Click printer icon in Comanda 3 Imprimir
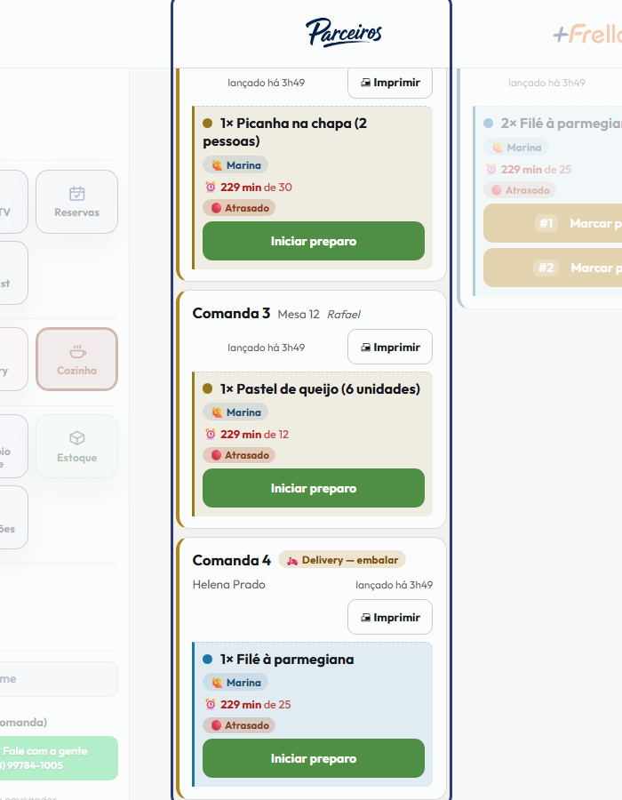Viewport: 622px width, 800px height. [x=365, y=348]
